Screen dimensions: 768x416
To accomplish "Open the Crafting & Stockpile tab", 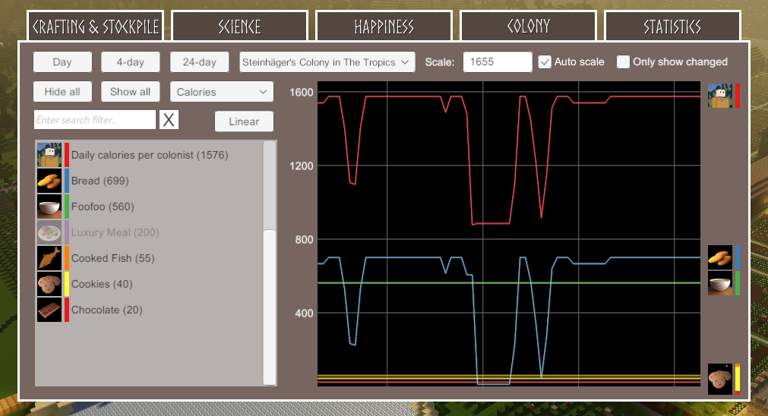I will pyautogui.click(x=95, y=26).
